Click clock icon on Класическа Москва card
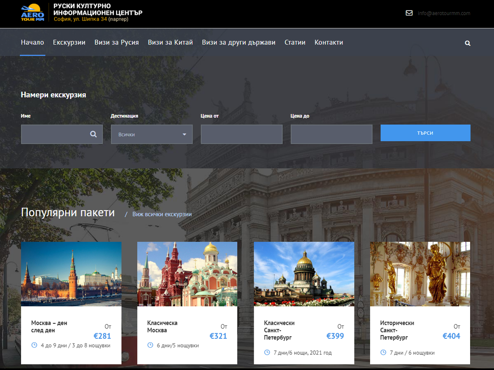The width and height of the screenshot is (494, 370). pos(150,345)
